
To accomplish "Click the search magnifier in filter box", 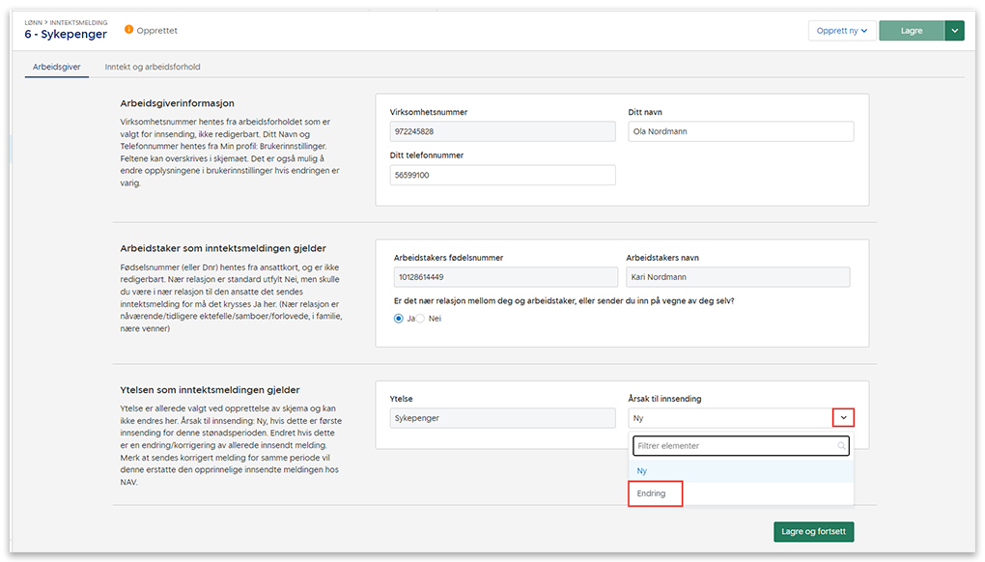I will point(842,446).
